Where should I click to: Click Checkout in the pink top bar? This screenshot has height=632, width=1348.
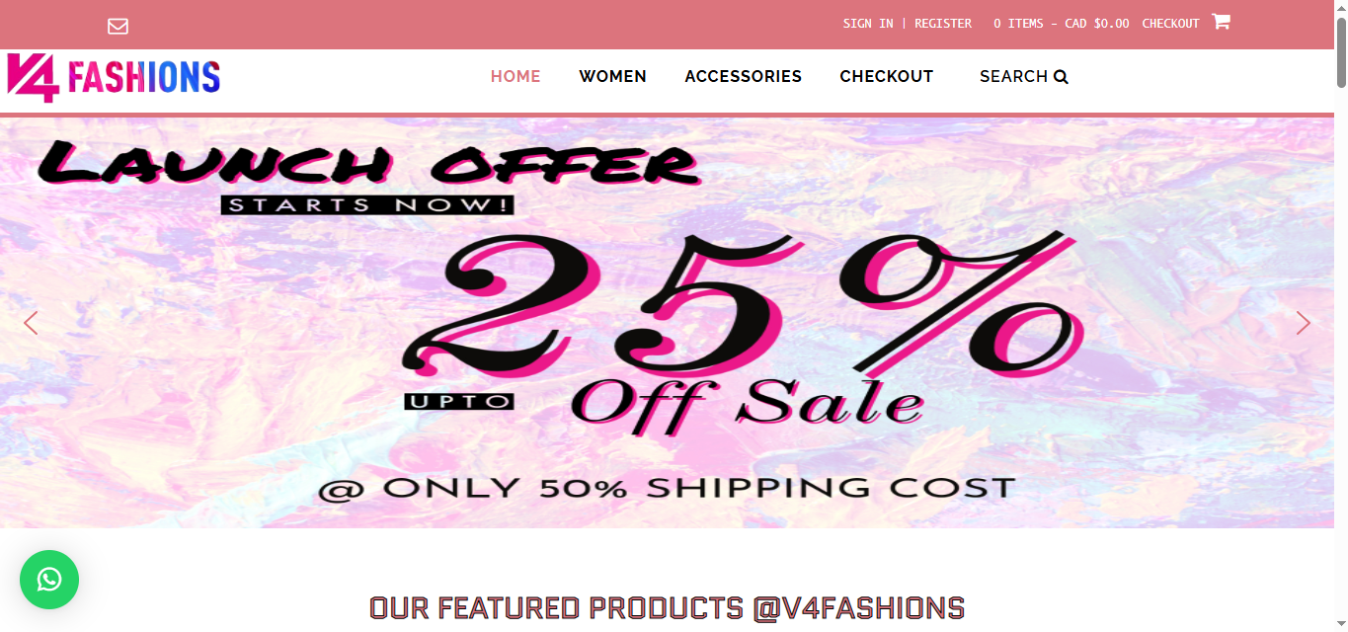pos(1170,24)
